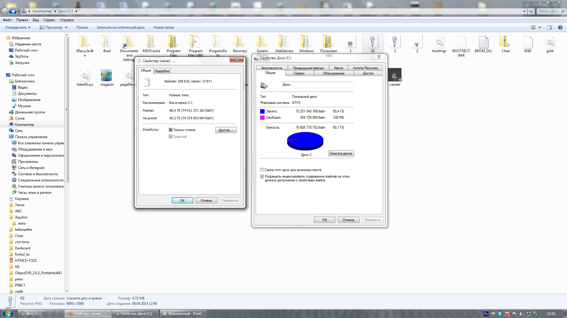
Task: Select the magazin archive icon
Action: 107,76
